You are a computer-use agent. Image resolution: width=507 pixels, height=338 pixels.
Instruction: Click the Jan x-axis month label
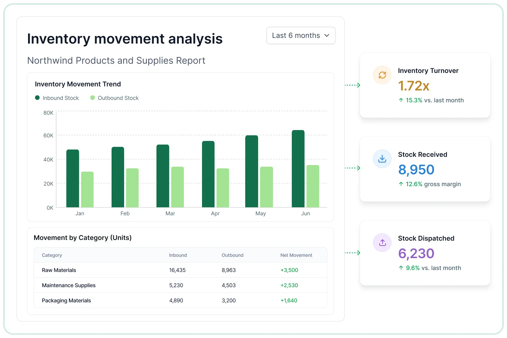tap(80, 214)
